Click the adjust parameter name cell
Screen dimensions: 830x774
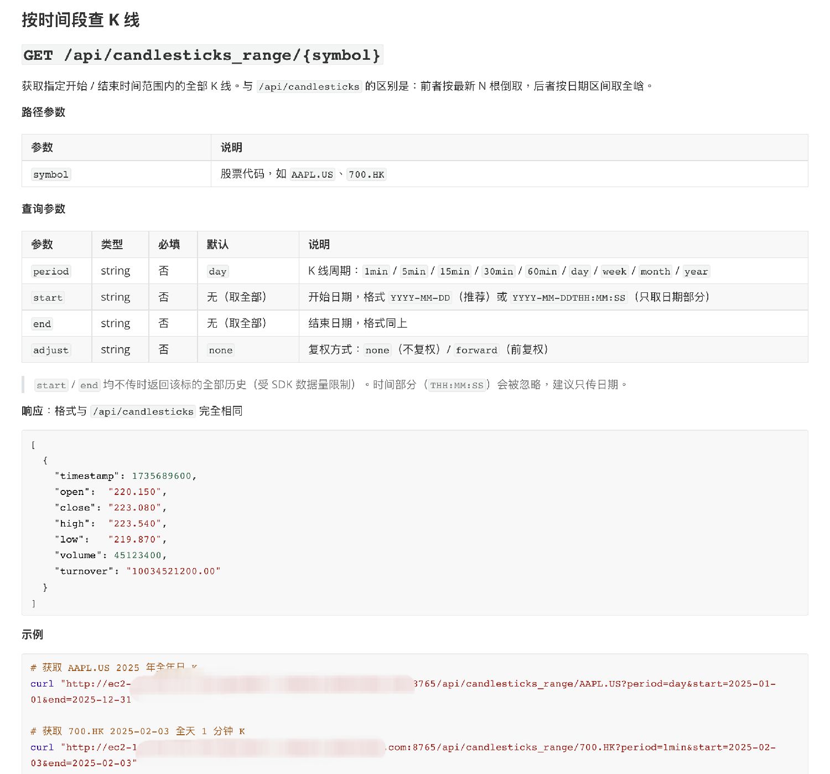51,350
